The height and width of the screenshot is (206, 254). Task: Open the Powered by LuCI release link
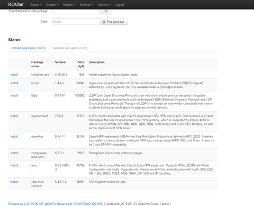[x=56, y=204]
